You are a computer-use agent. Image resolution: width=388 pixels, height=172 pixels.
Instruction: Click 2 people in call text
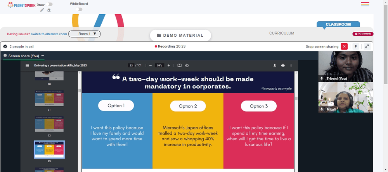[22, 46]
